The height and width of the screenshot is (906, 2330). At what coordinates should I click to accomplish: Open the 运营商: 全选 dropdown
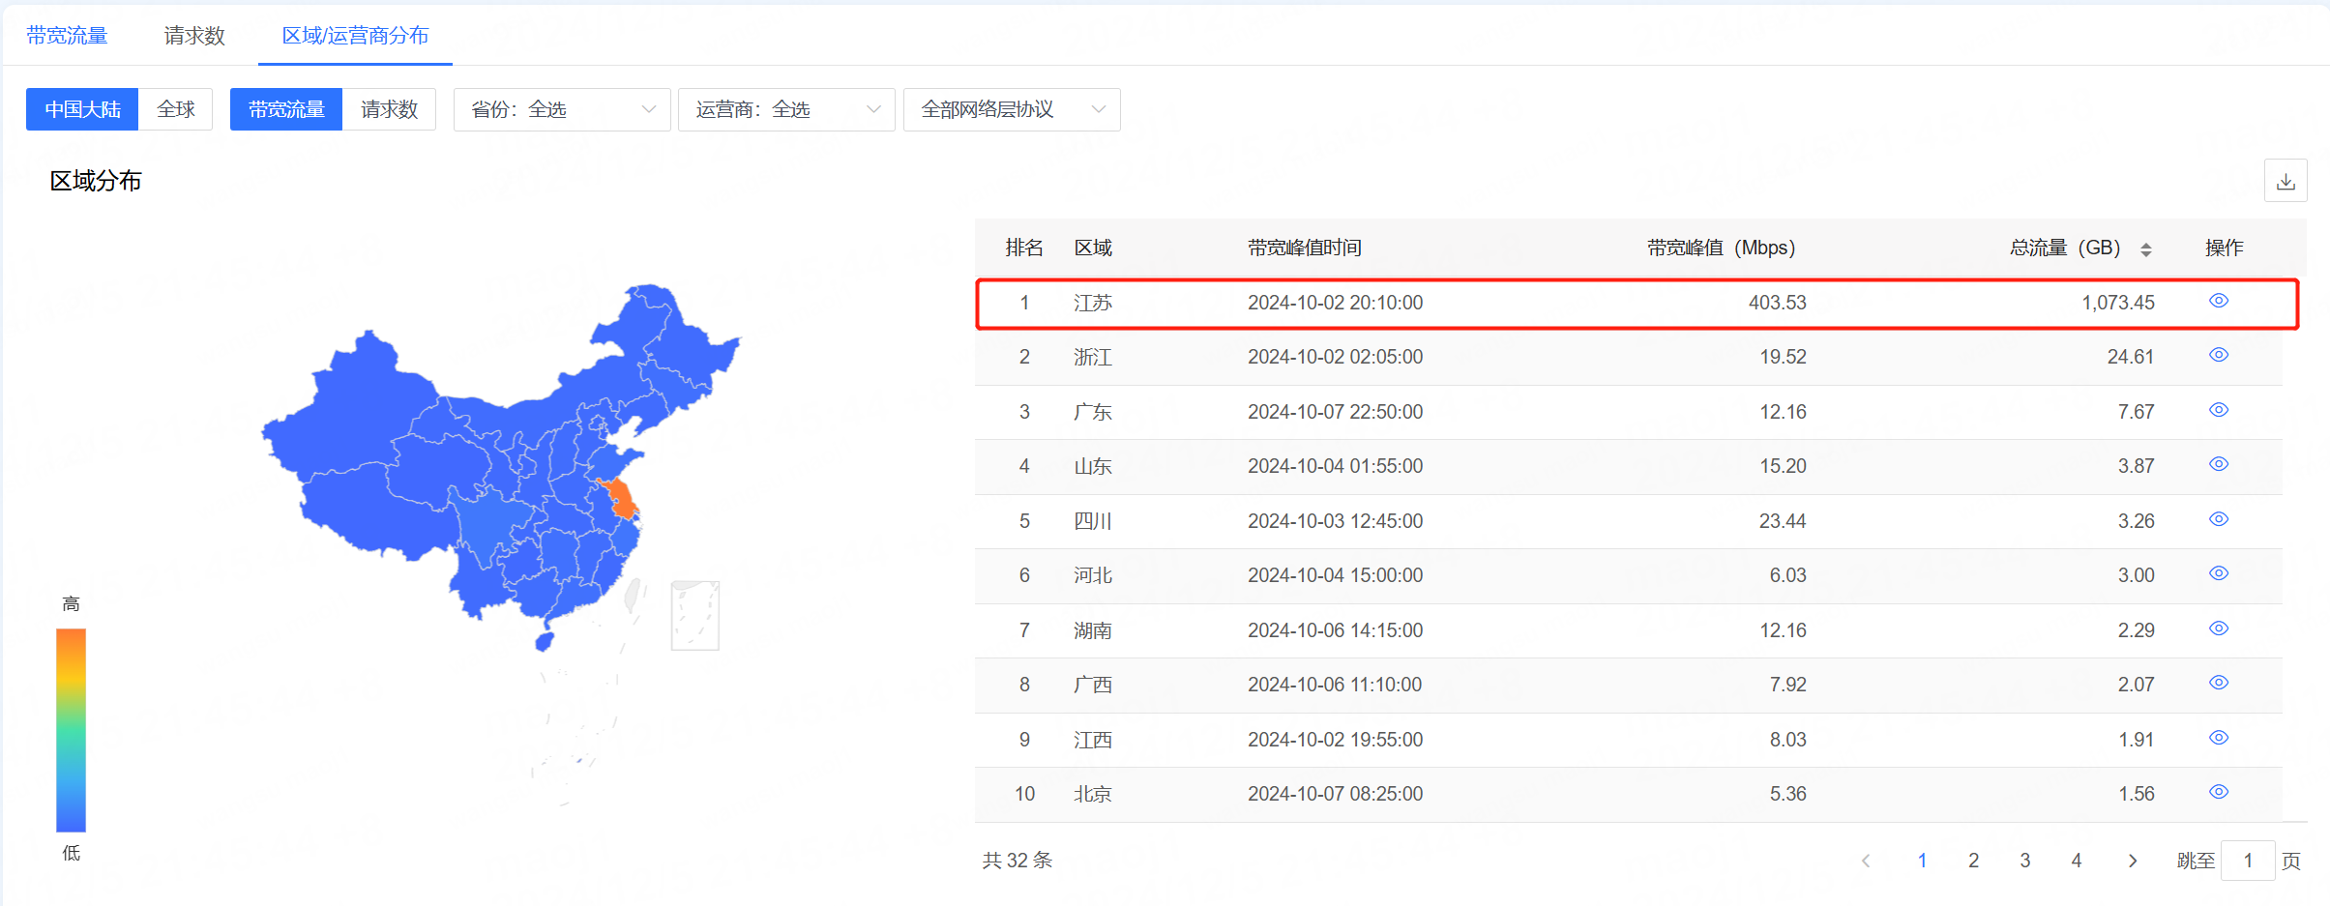pos(785,109)
